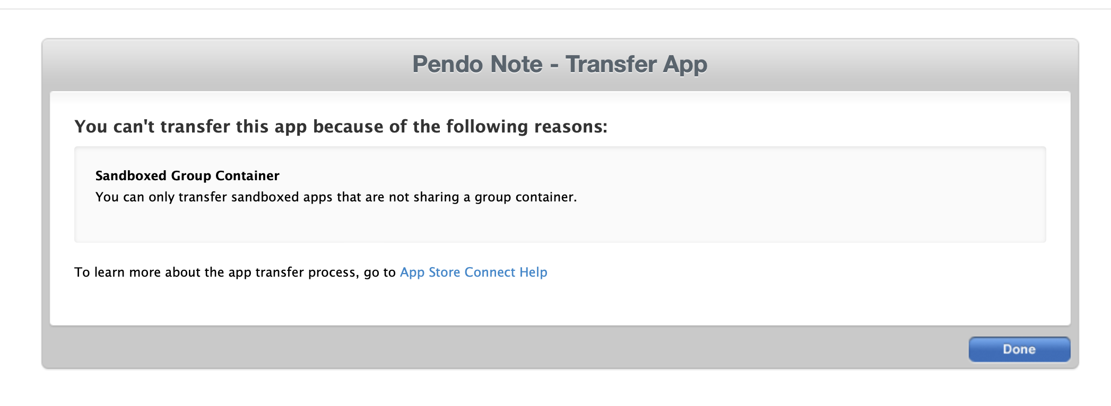Click the word 'Sandboxed' in the bold reason title
This screenshot has width=1111, height=406.
131,175
